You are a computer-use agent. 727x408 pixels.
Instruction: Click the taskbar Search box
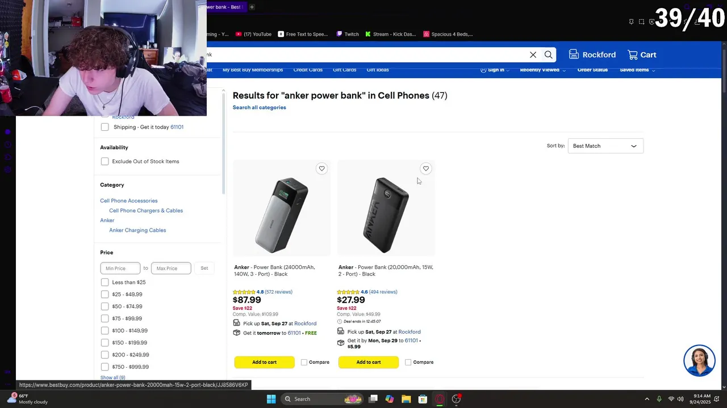click(x=323, y=399)
